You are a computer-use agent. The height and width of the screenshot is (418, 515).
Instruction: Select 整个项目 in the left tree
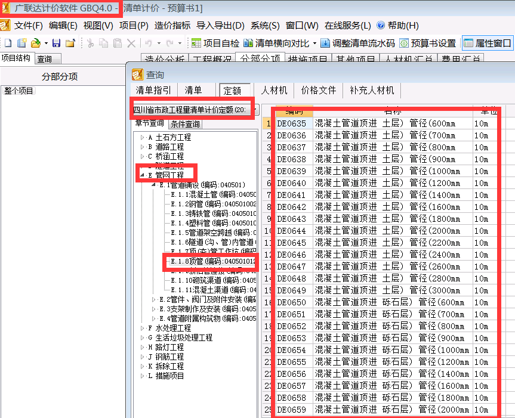[18, 91]
